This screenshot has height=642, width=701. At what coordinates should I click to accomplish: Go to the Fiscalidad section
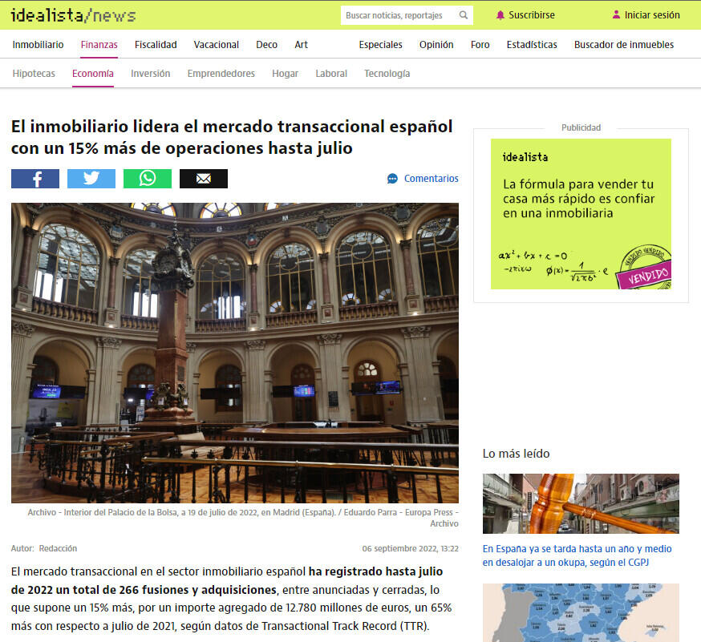(x=156, y=45)
